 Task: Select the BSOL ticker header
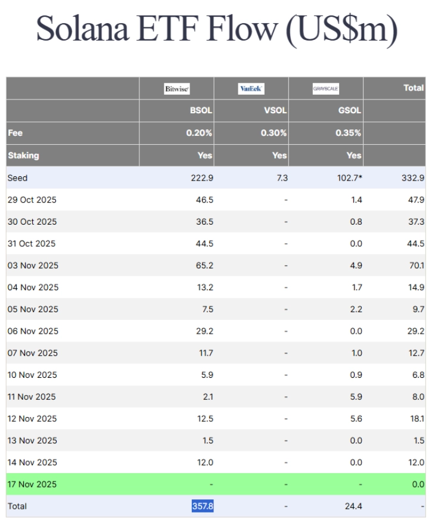(x=200, y=111)
